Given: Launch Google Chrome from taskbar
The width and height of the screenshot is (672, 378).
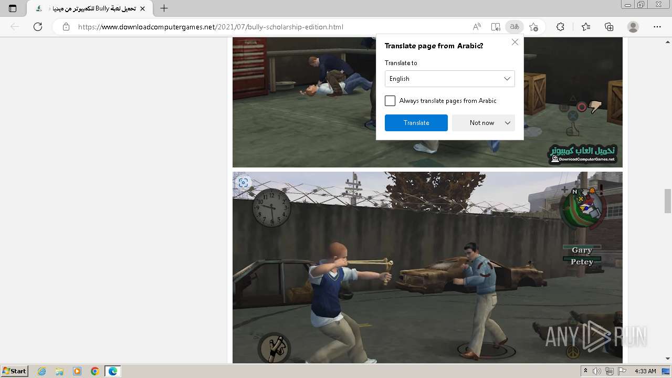Looking at the screenshot, I should 95,371.
